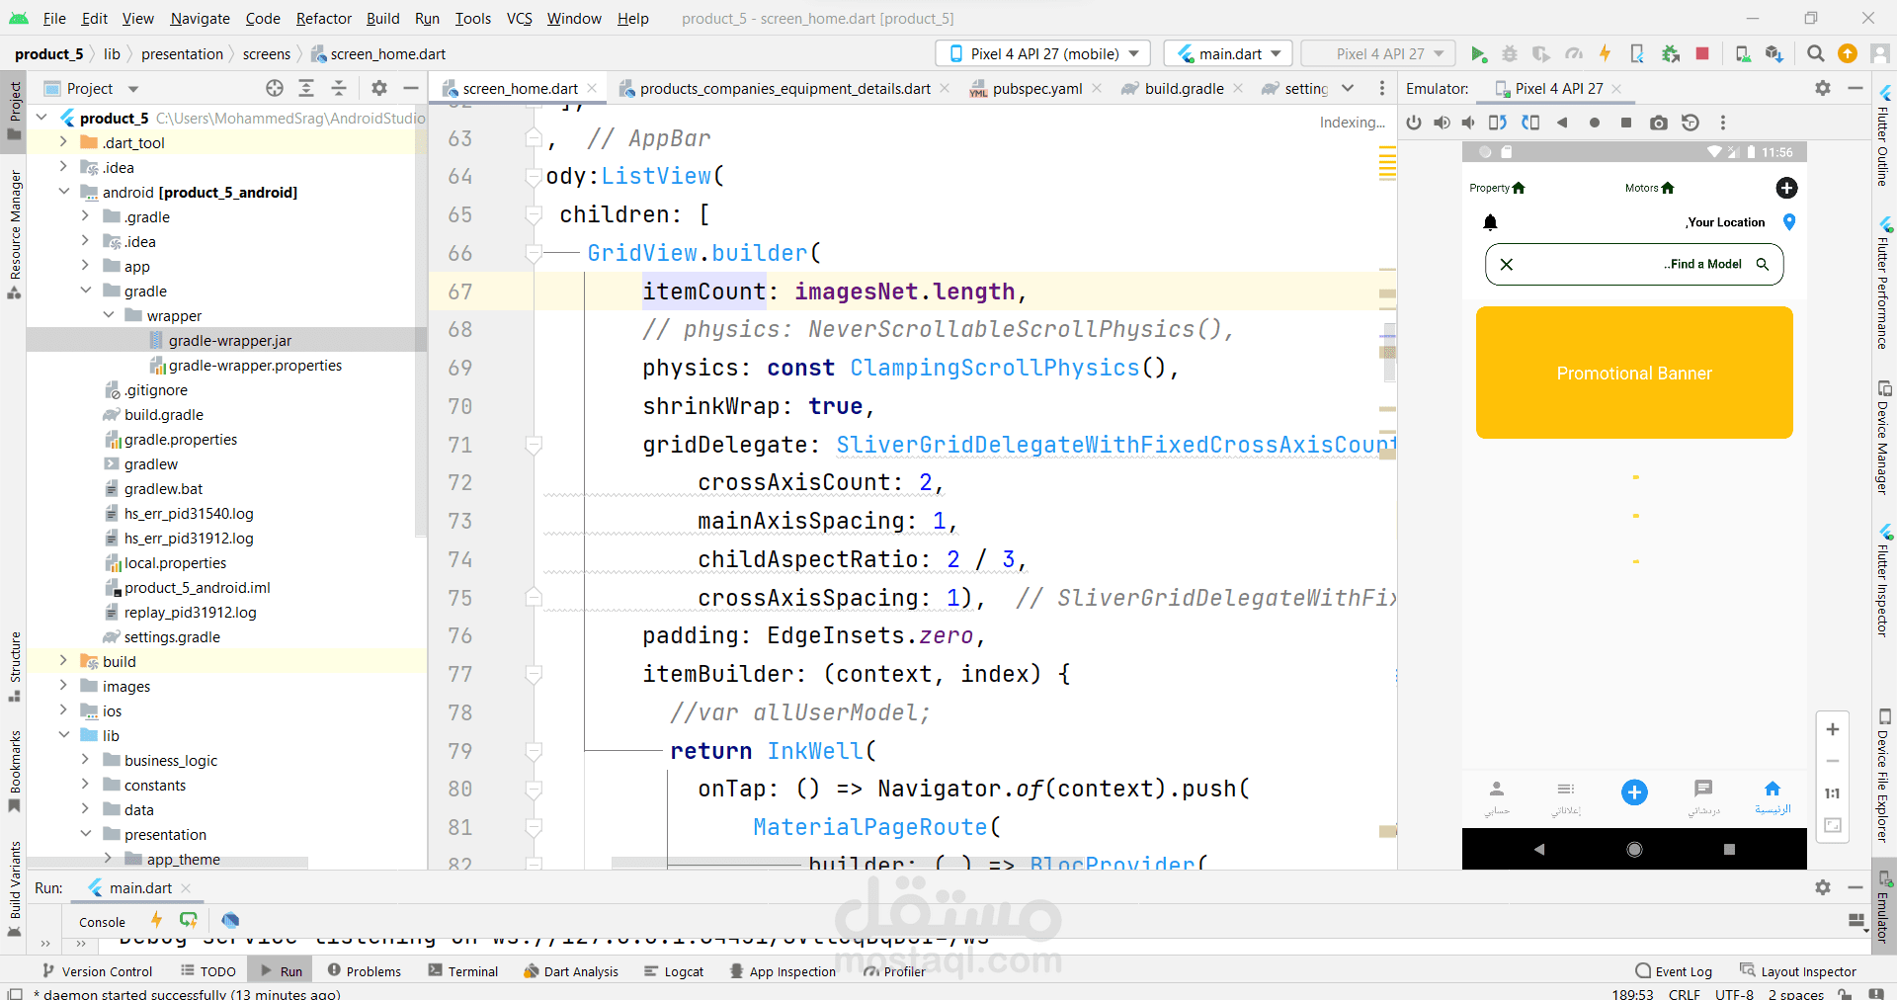Toggle the Device Manager side panel
Viewport: 1897px width, 1000px height.
[x=1884, y=437]
